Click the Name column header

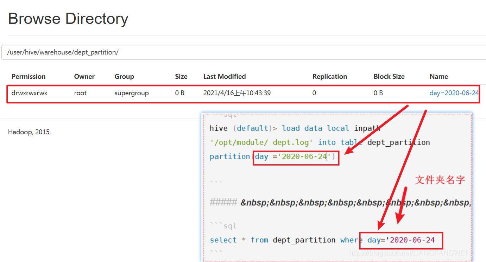point(439,77)
